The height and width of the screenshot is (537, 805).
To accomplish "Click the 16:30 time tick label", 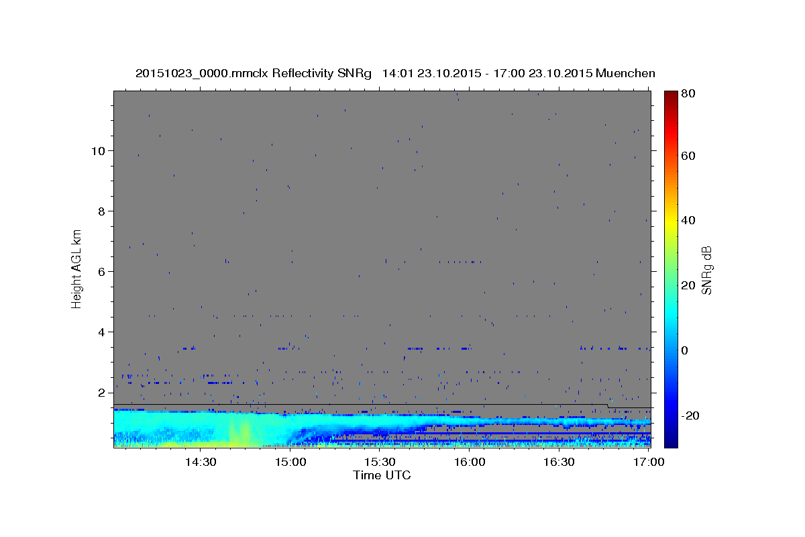I will [x=559, y=462].
